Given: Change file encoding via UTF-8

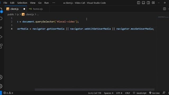Looking at the screenshot, I should point(119,93).
